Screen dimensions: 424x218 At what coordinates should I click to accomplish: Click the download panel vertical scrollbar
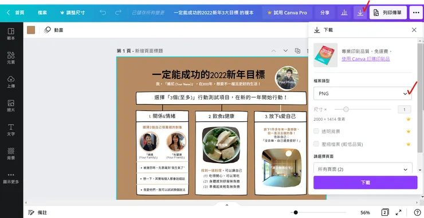tap(419, 97)
